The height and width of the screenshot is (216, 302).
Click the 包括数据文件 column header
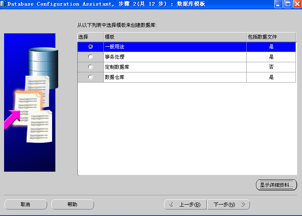271,37
